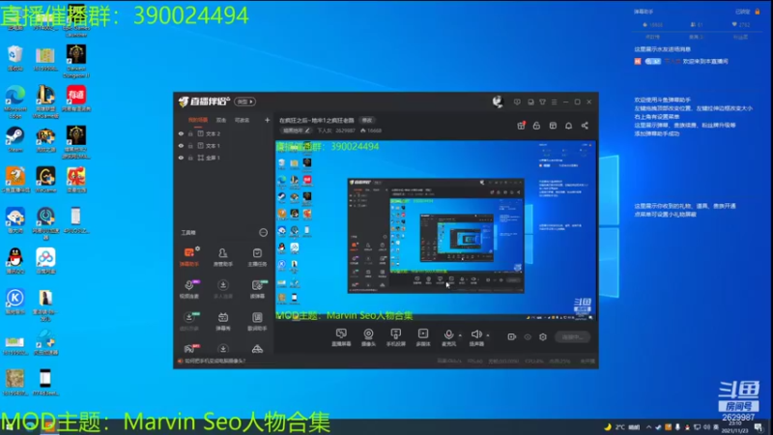
Task: Click the 修改 button beside the stream title
Action: pyautogui.click(x=367, y=120)
